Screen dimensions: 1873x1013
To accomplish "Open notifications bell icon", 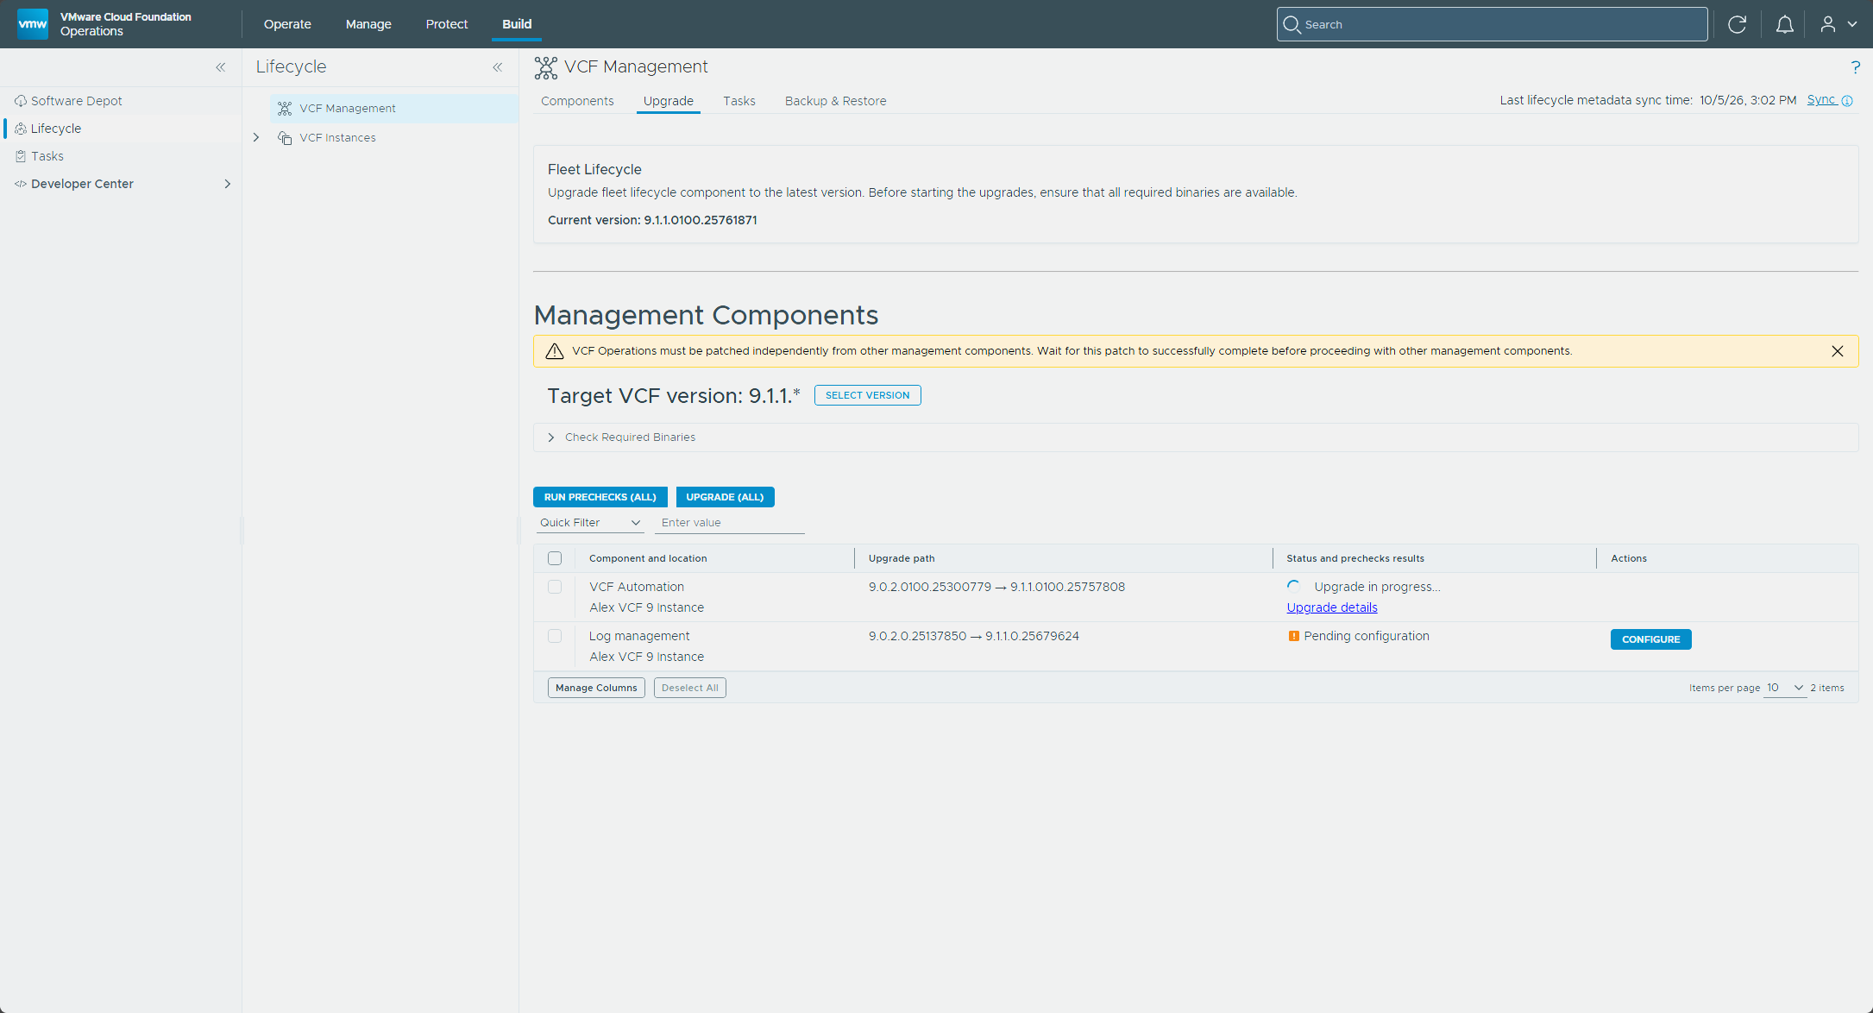I will point(1784,24).
